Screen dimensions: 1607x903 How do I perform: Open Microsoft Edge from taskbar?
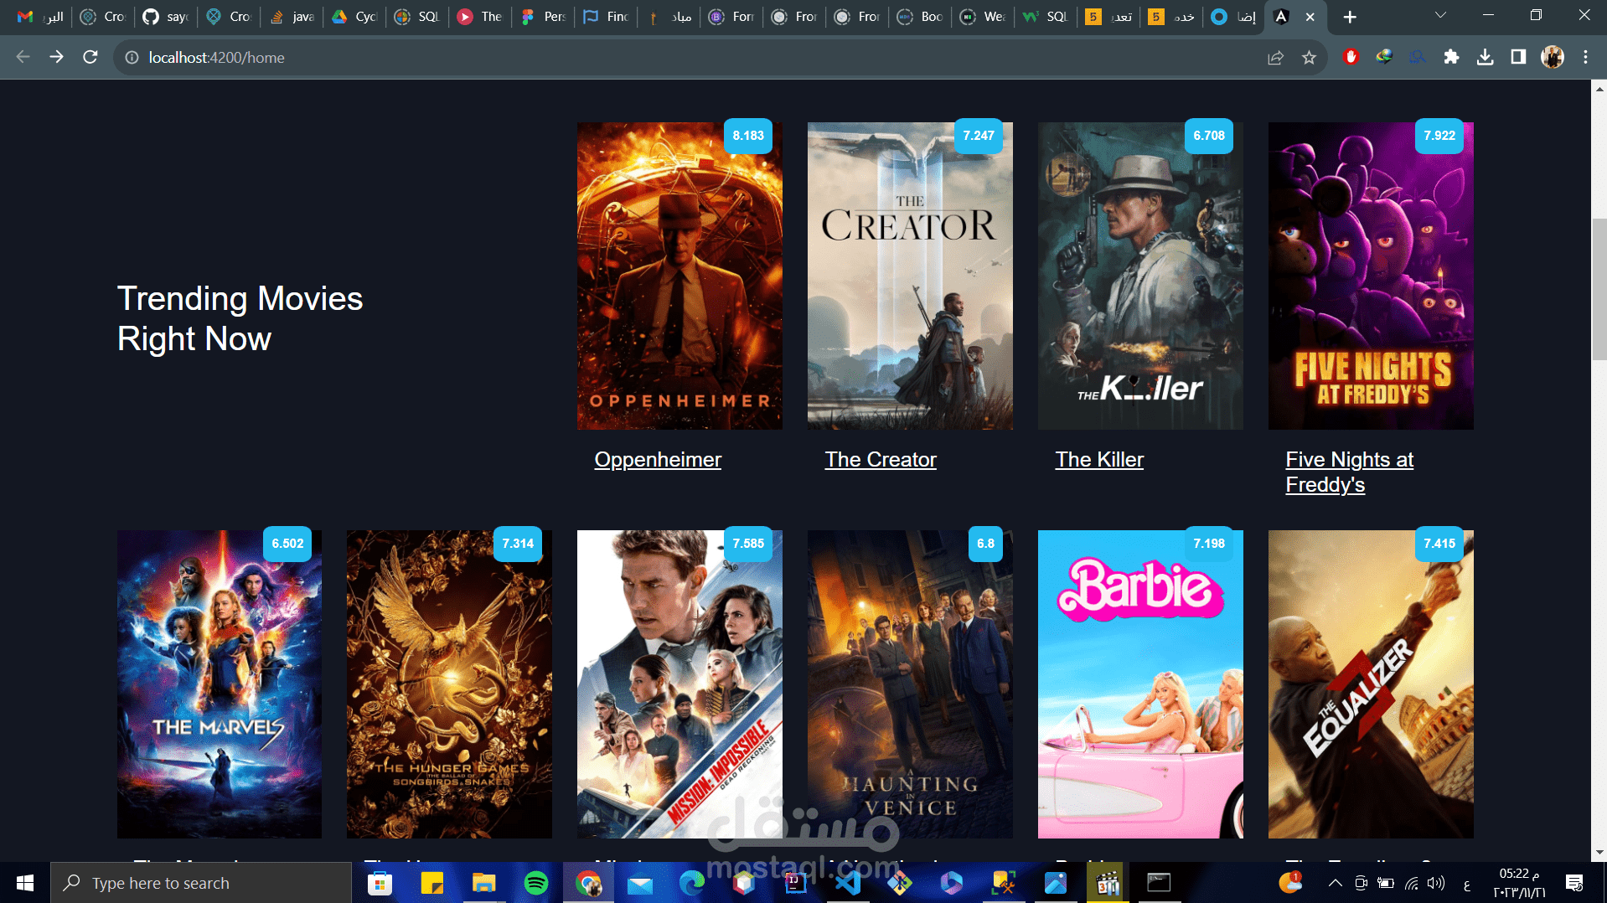[x=692, y=883]
